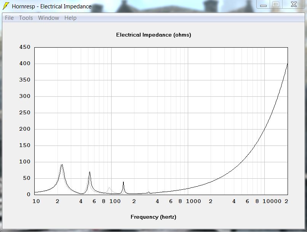The height and width of the screenshot is (232, 307).
Task: Click the 50 y-axis label
Action: click(27, 178)
